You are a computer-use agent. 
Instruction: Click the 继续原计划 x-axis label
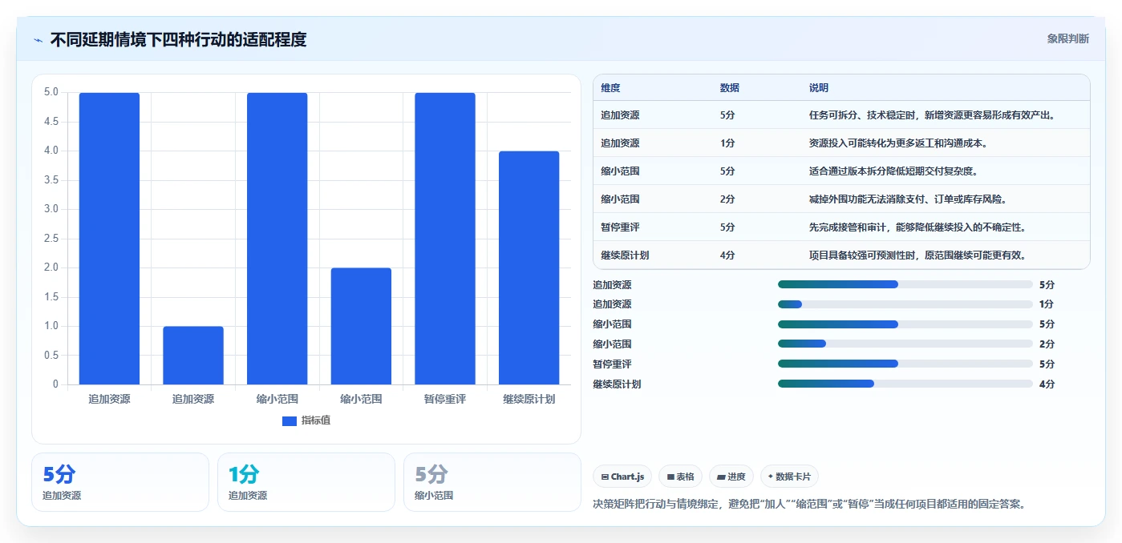pos(529,399)
